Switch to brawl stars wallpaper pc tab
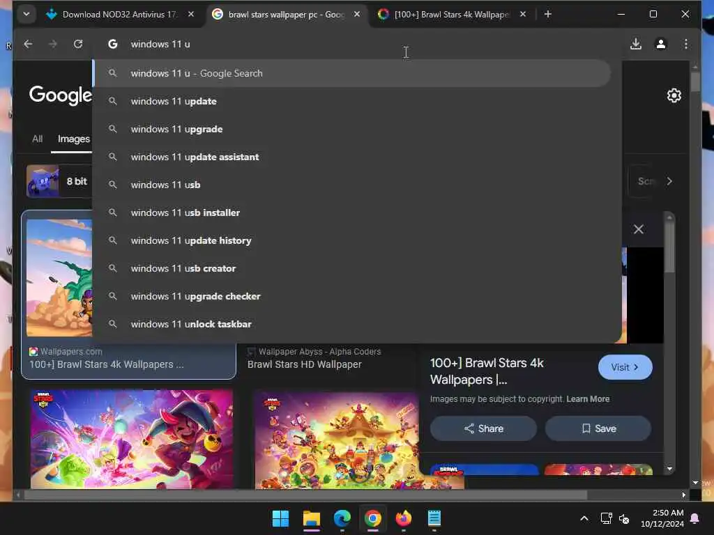 click(x=286, y=15)
